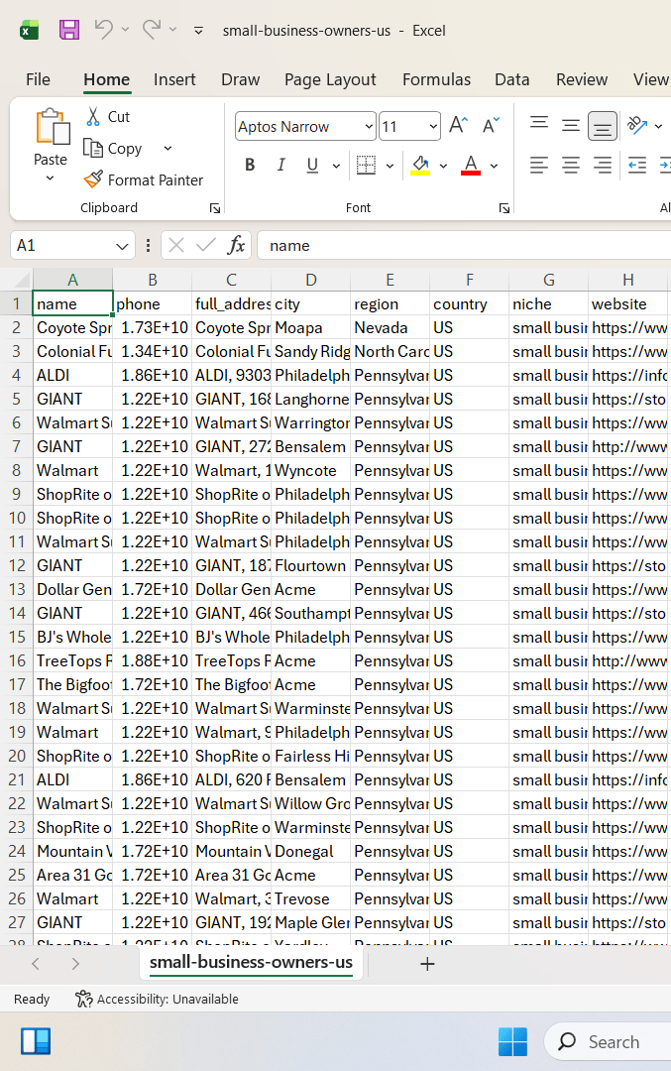Apply red font color A
The image size is (671, 1071).
coord(471,166)
